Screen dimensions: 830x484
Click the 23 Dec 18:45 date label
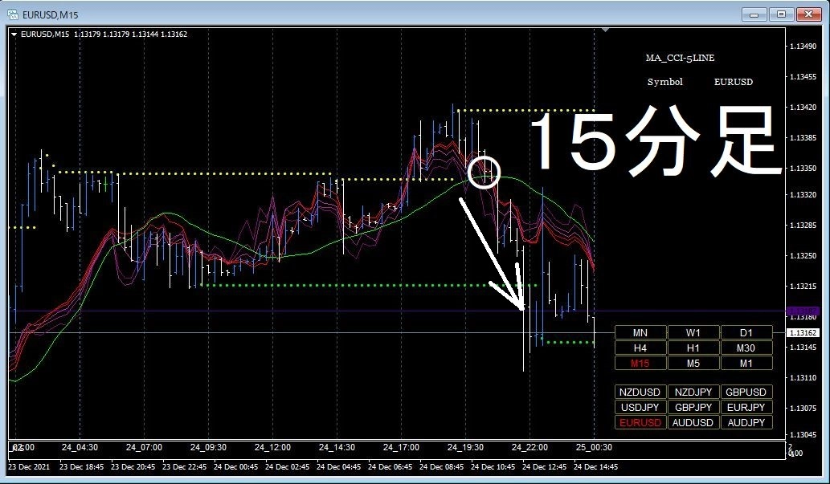click(x=81, y=467)
